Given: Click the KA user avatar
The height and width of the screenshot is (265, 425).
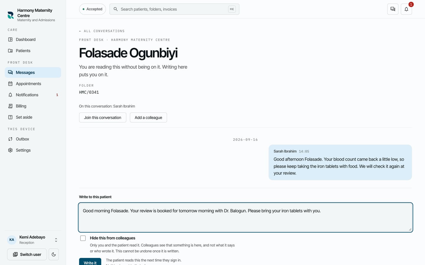Looking at the screenshot, I should (x=12, y=240).
